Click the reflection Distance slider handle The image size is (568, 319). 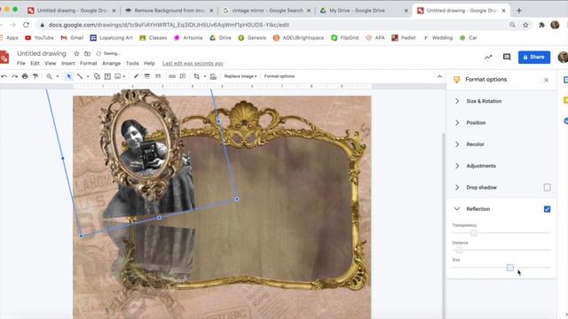coord(459,250)
